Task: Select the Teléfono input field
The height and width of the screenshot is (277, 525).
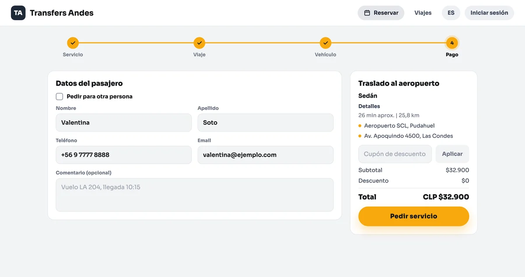Action: [x=124, y=155]
